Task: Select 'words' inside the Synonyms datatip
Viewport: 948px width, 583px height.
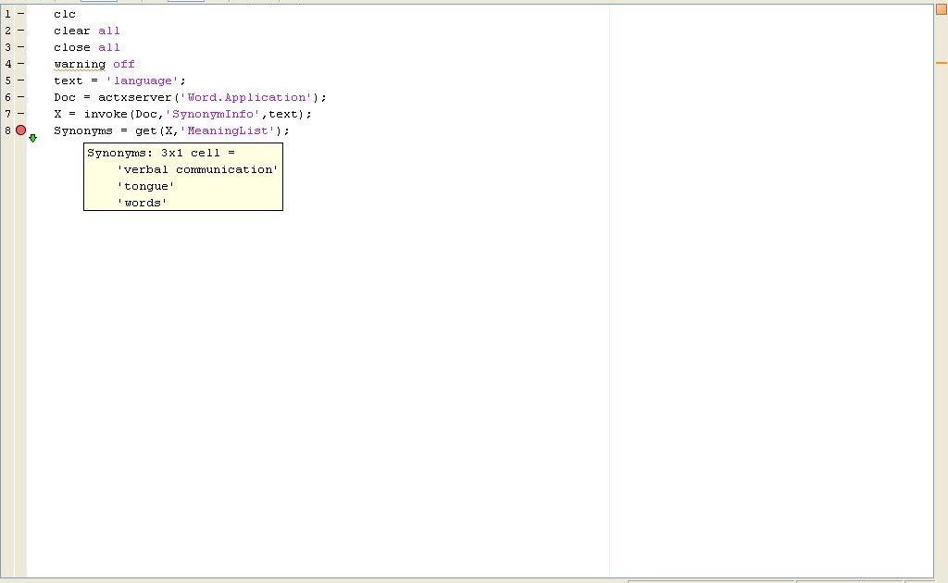Action: pyautogui.click(x=141, y=203)
